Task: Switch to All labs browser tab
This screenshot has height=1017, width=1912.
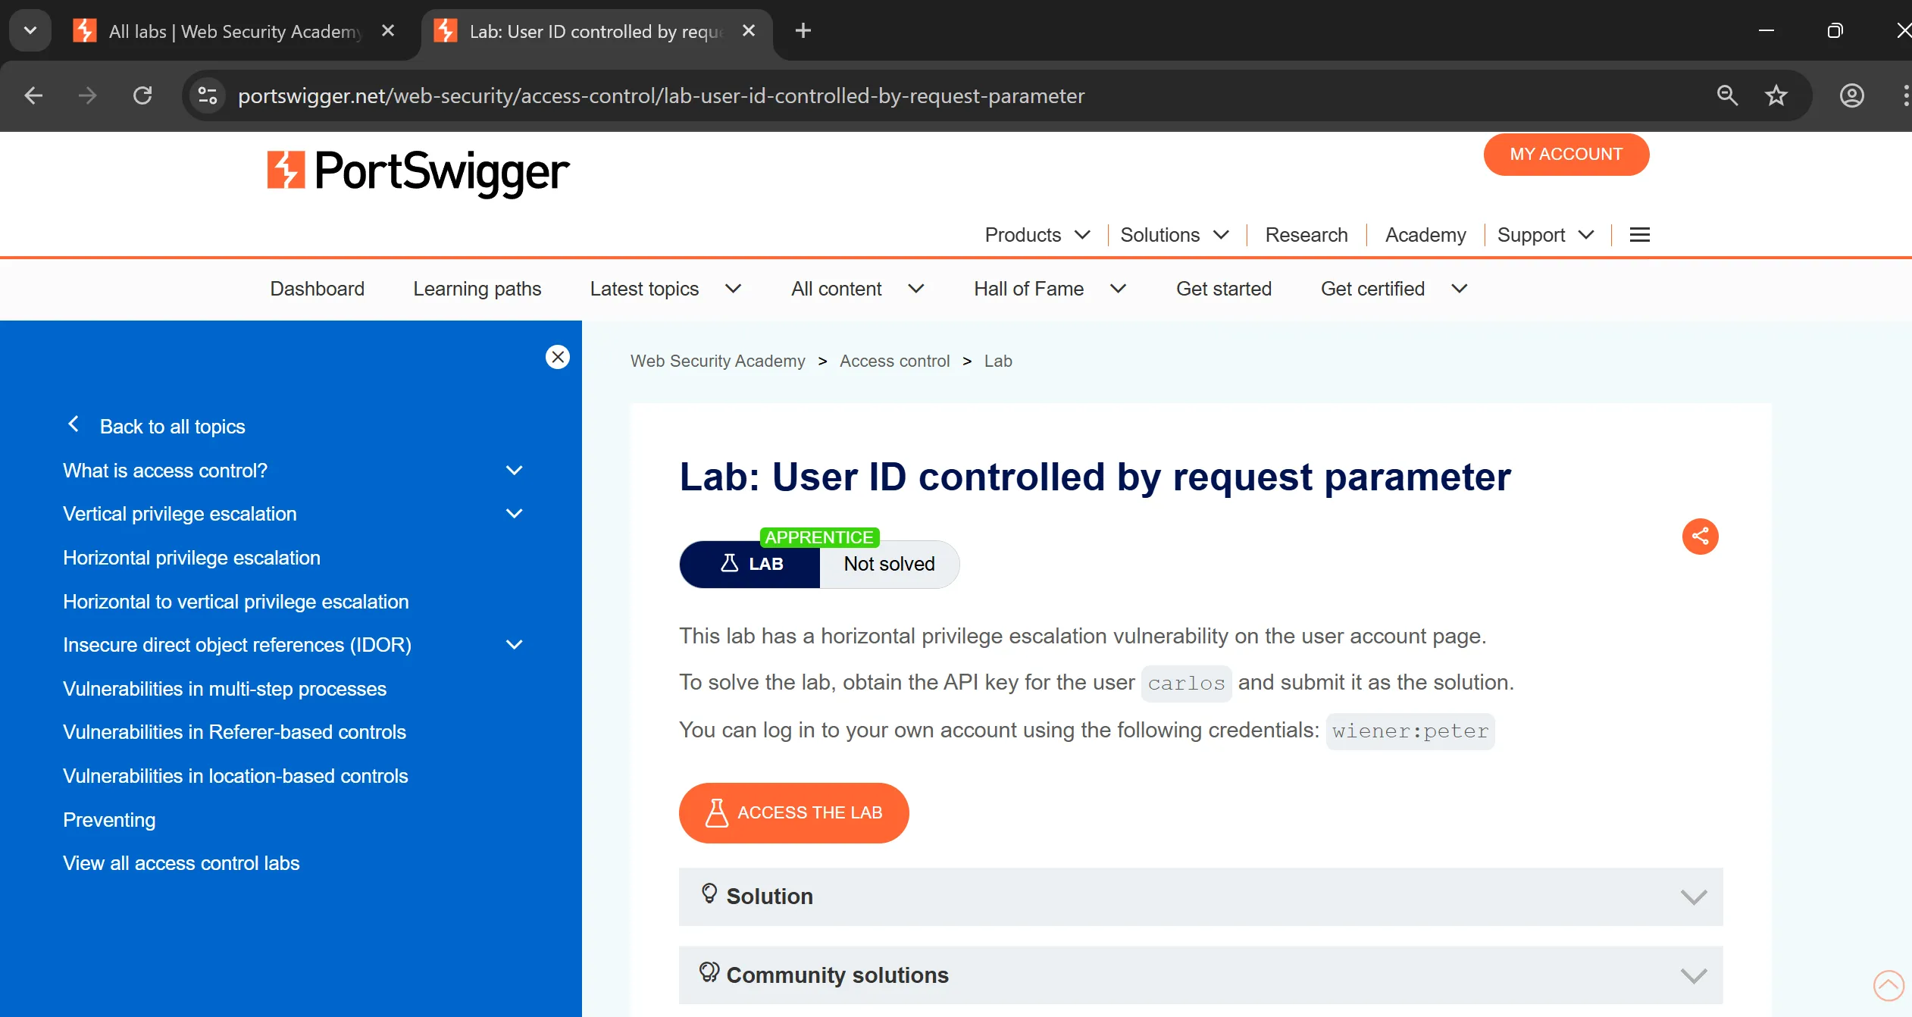Action: click(235, 31)
